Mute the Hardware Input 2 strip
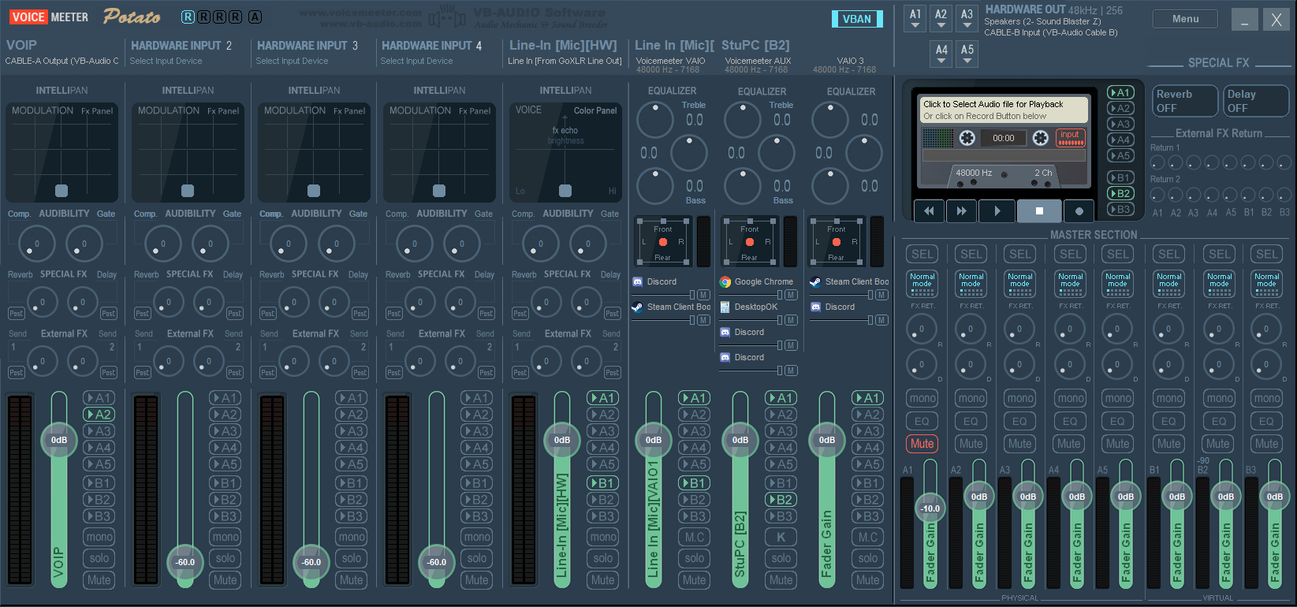Viewport: 1297px width, 607px height. pos(225,579)
